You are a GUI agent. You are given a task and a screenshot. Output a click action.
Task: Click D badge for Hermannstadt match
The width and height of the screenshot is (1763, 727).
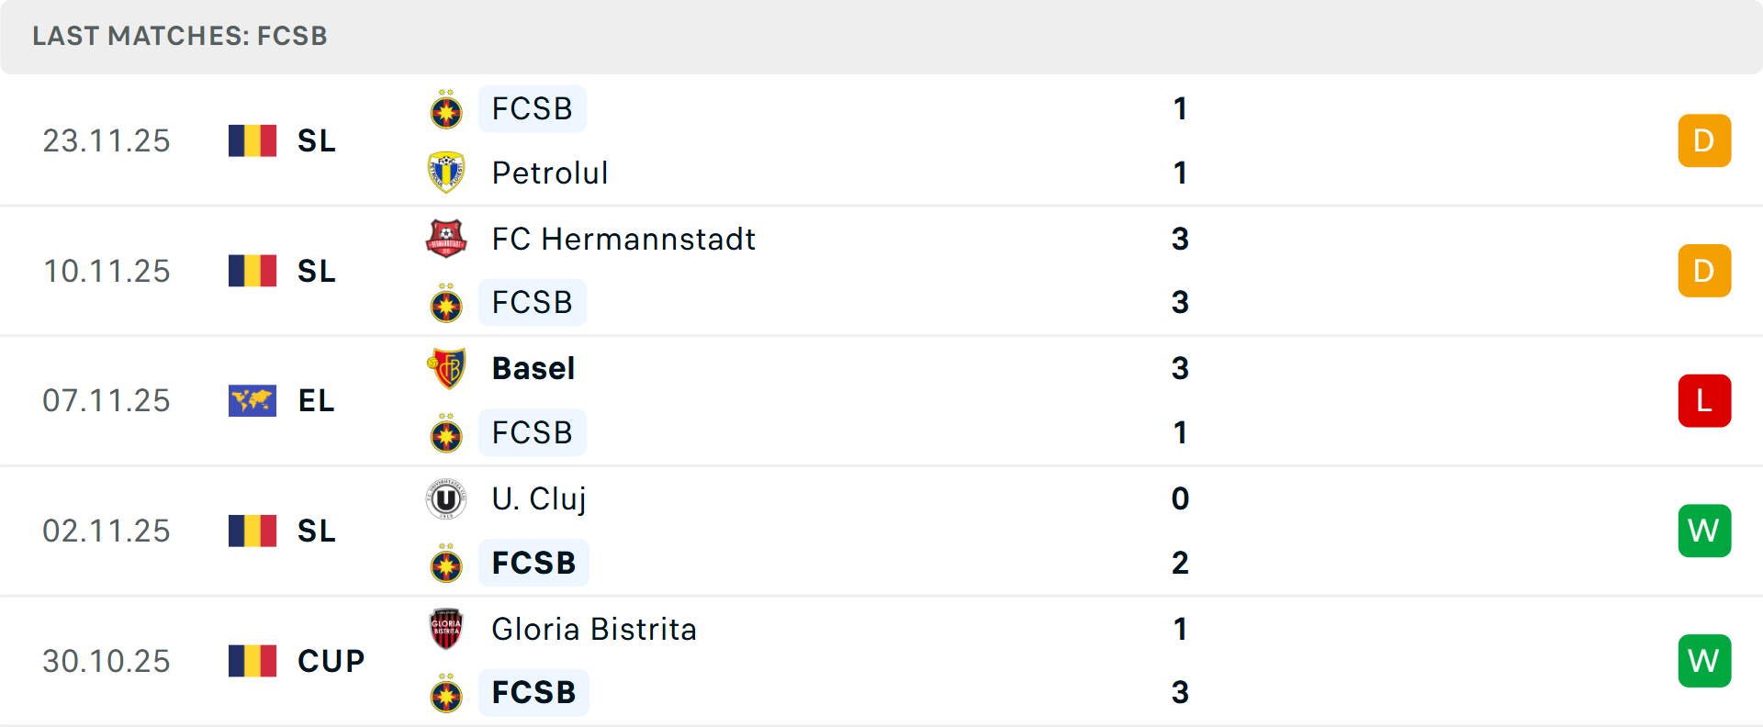point(1704,271)
